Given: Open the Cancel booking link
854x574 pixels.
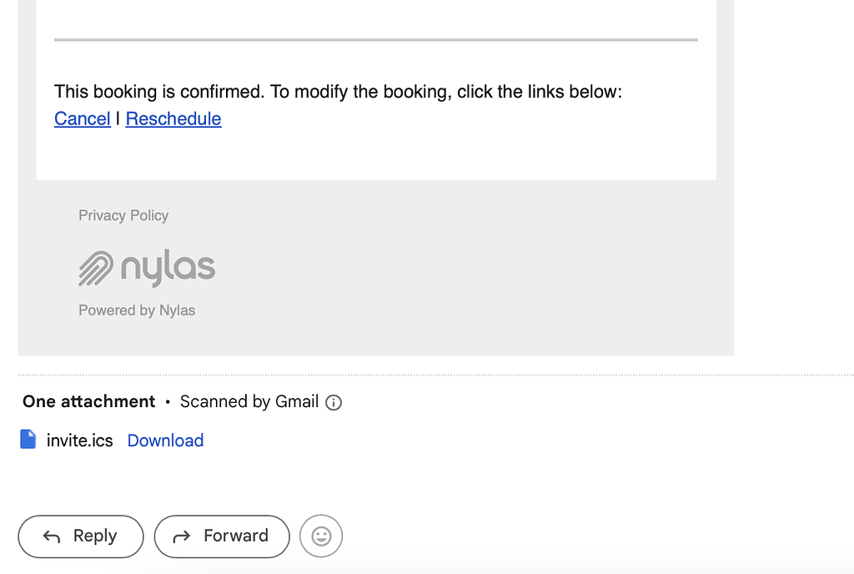Looking at the screenshot, I should coord(82,118).
